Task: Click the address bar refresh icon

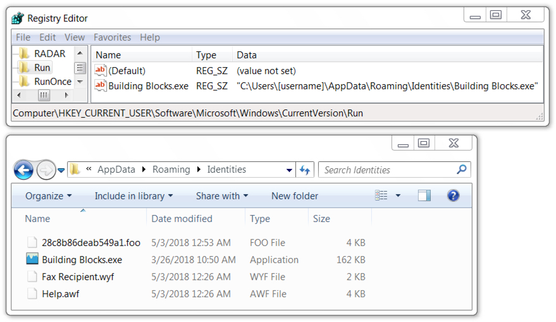Action: coord(305,170)
